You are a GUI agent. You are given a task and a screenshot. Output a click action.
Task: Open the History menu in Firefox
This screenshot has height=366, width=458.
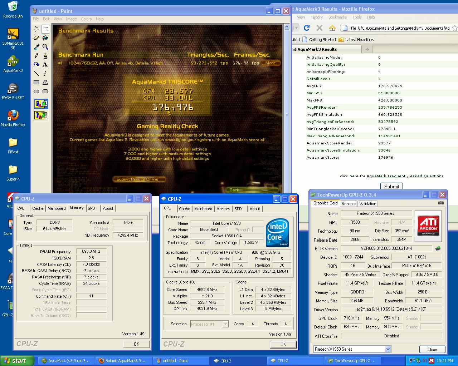click(316, 17)
